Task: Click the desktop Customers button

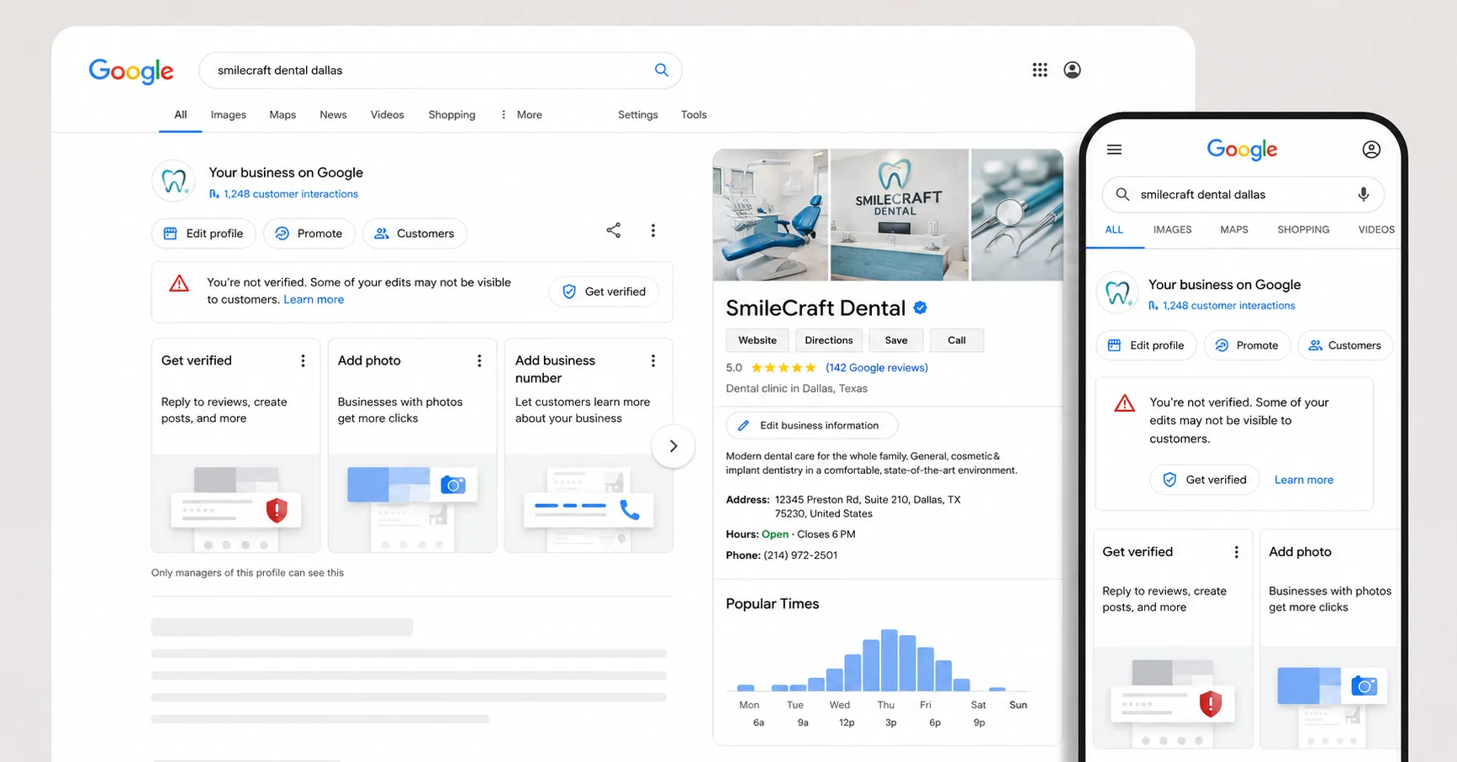Action: click(414, 234)
